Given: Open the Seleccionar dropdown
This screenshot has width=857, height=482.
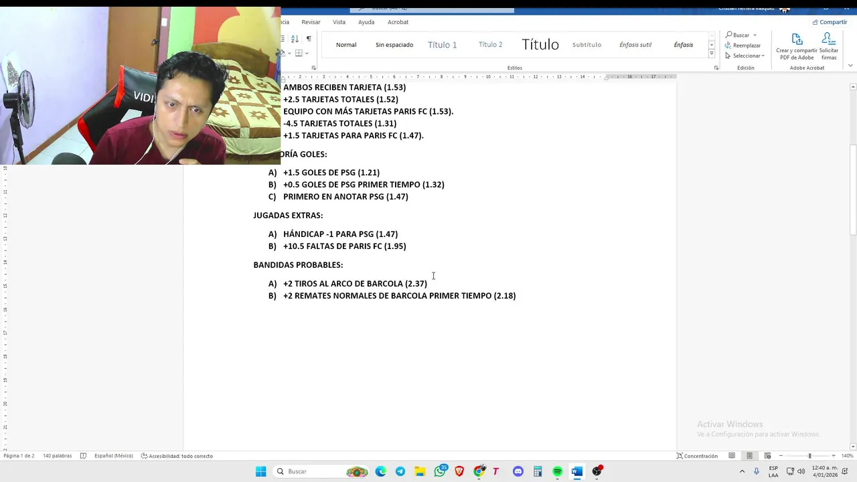Looking at the screenshot, I should [745, 56].
